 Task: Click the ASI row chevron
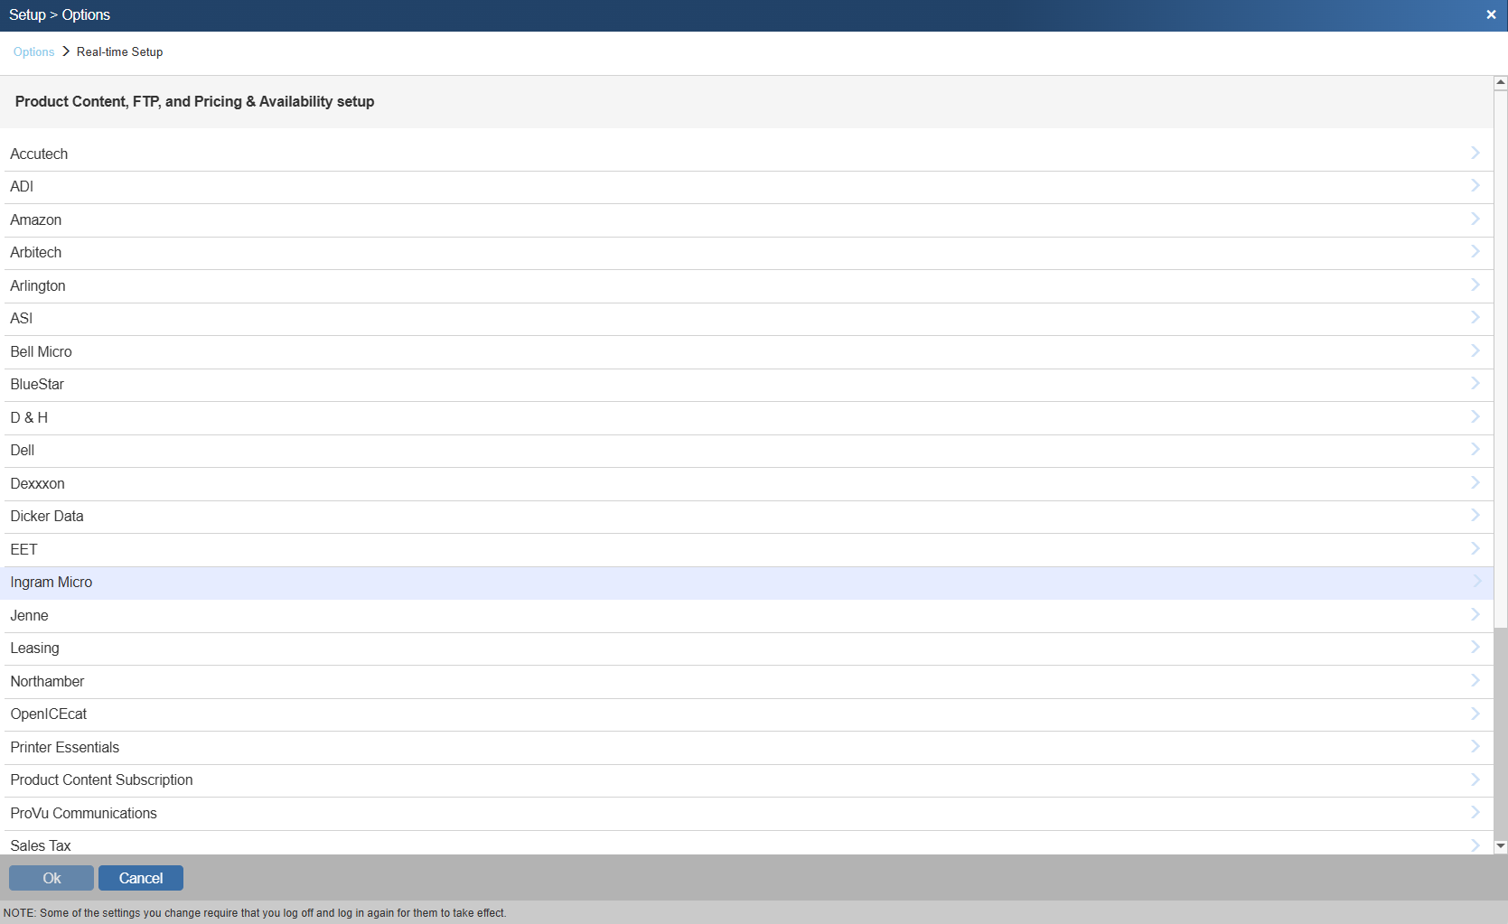(x=1475, y=317)
